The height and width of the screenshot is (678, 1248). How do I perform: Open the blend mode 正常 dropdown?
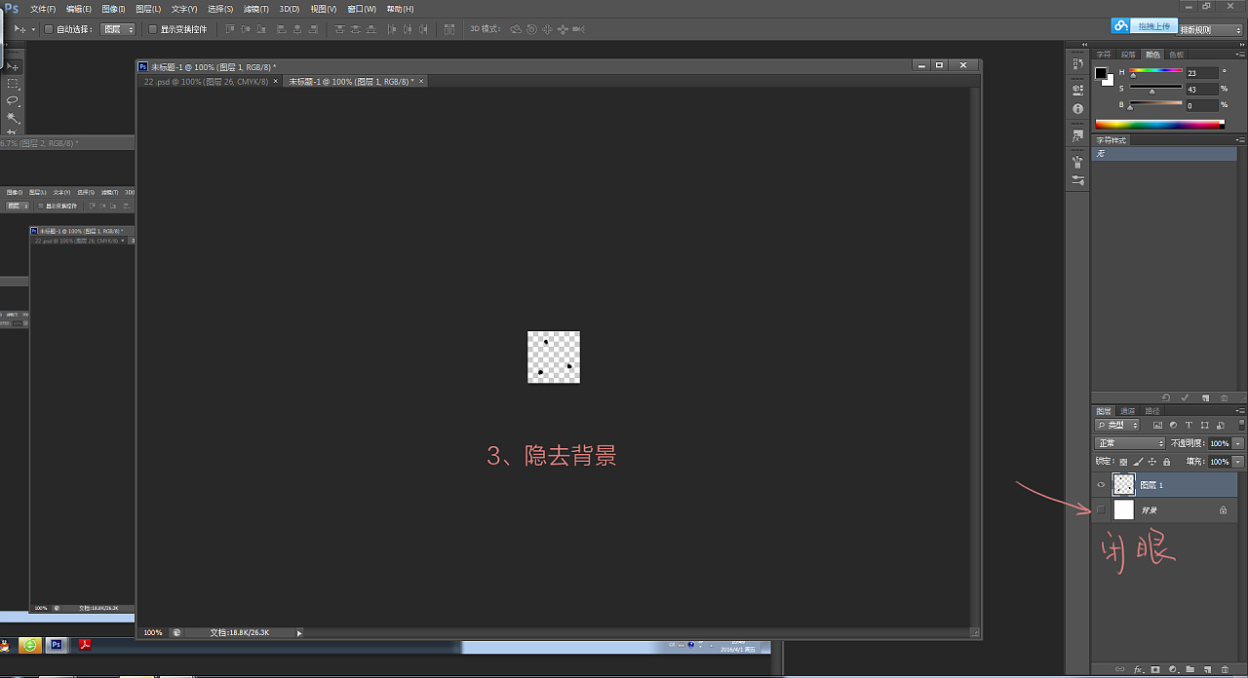(1130, 443)
